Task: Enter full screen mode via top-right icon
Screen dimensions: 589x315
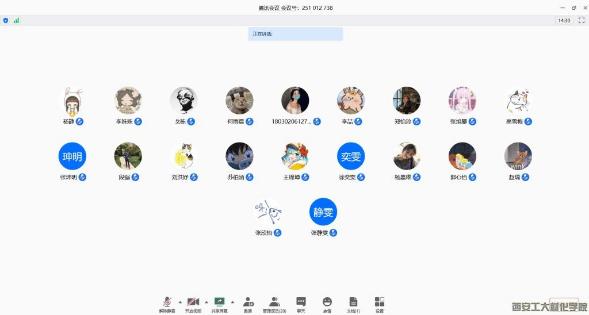Action: pyautogui.click(x=582, y=20)
